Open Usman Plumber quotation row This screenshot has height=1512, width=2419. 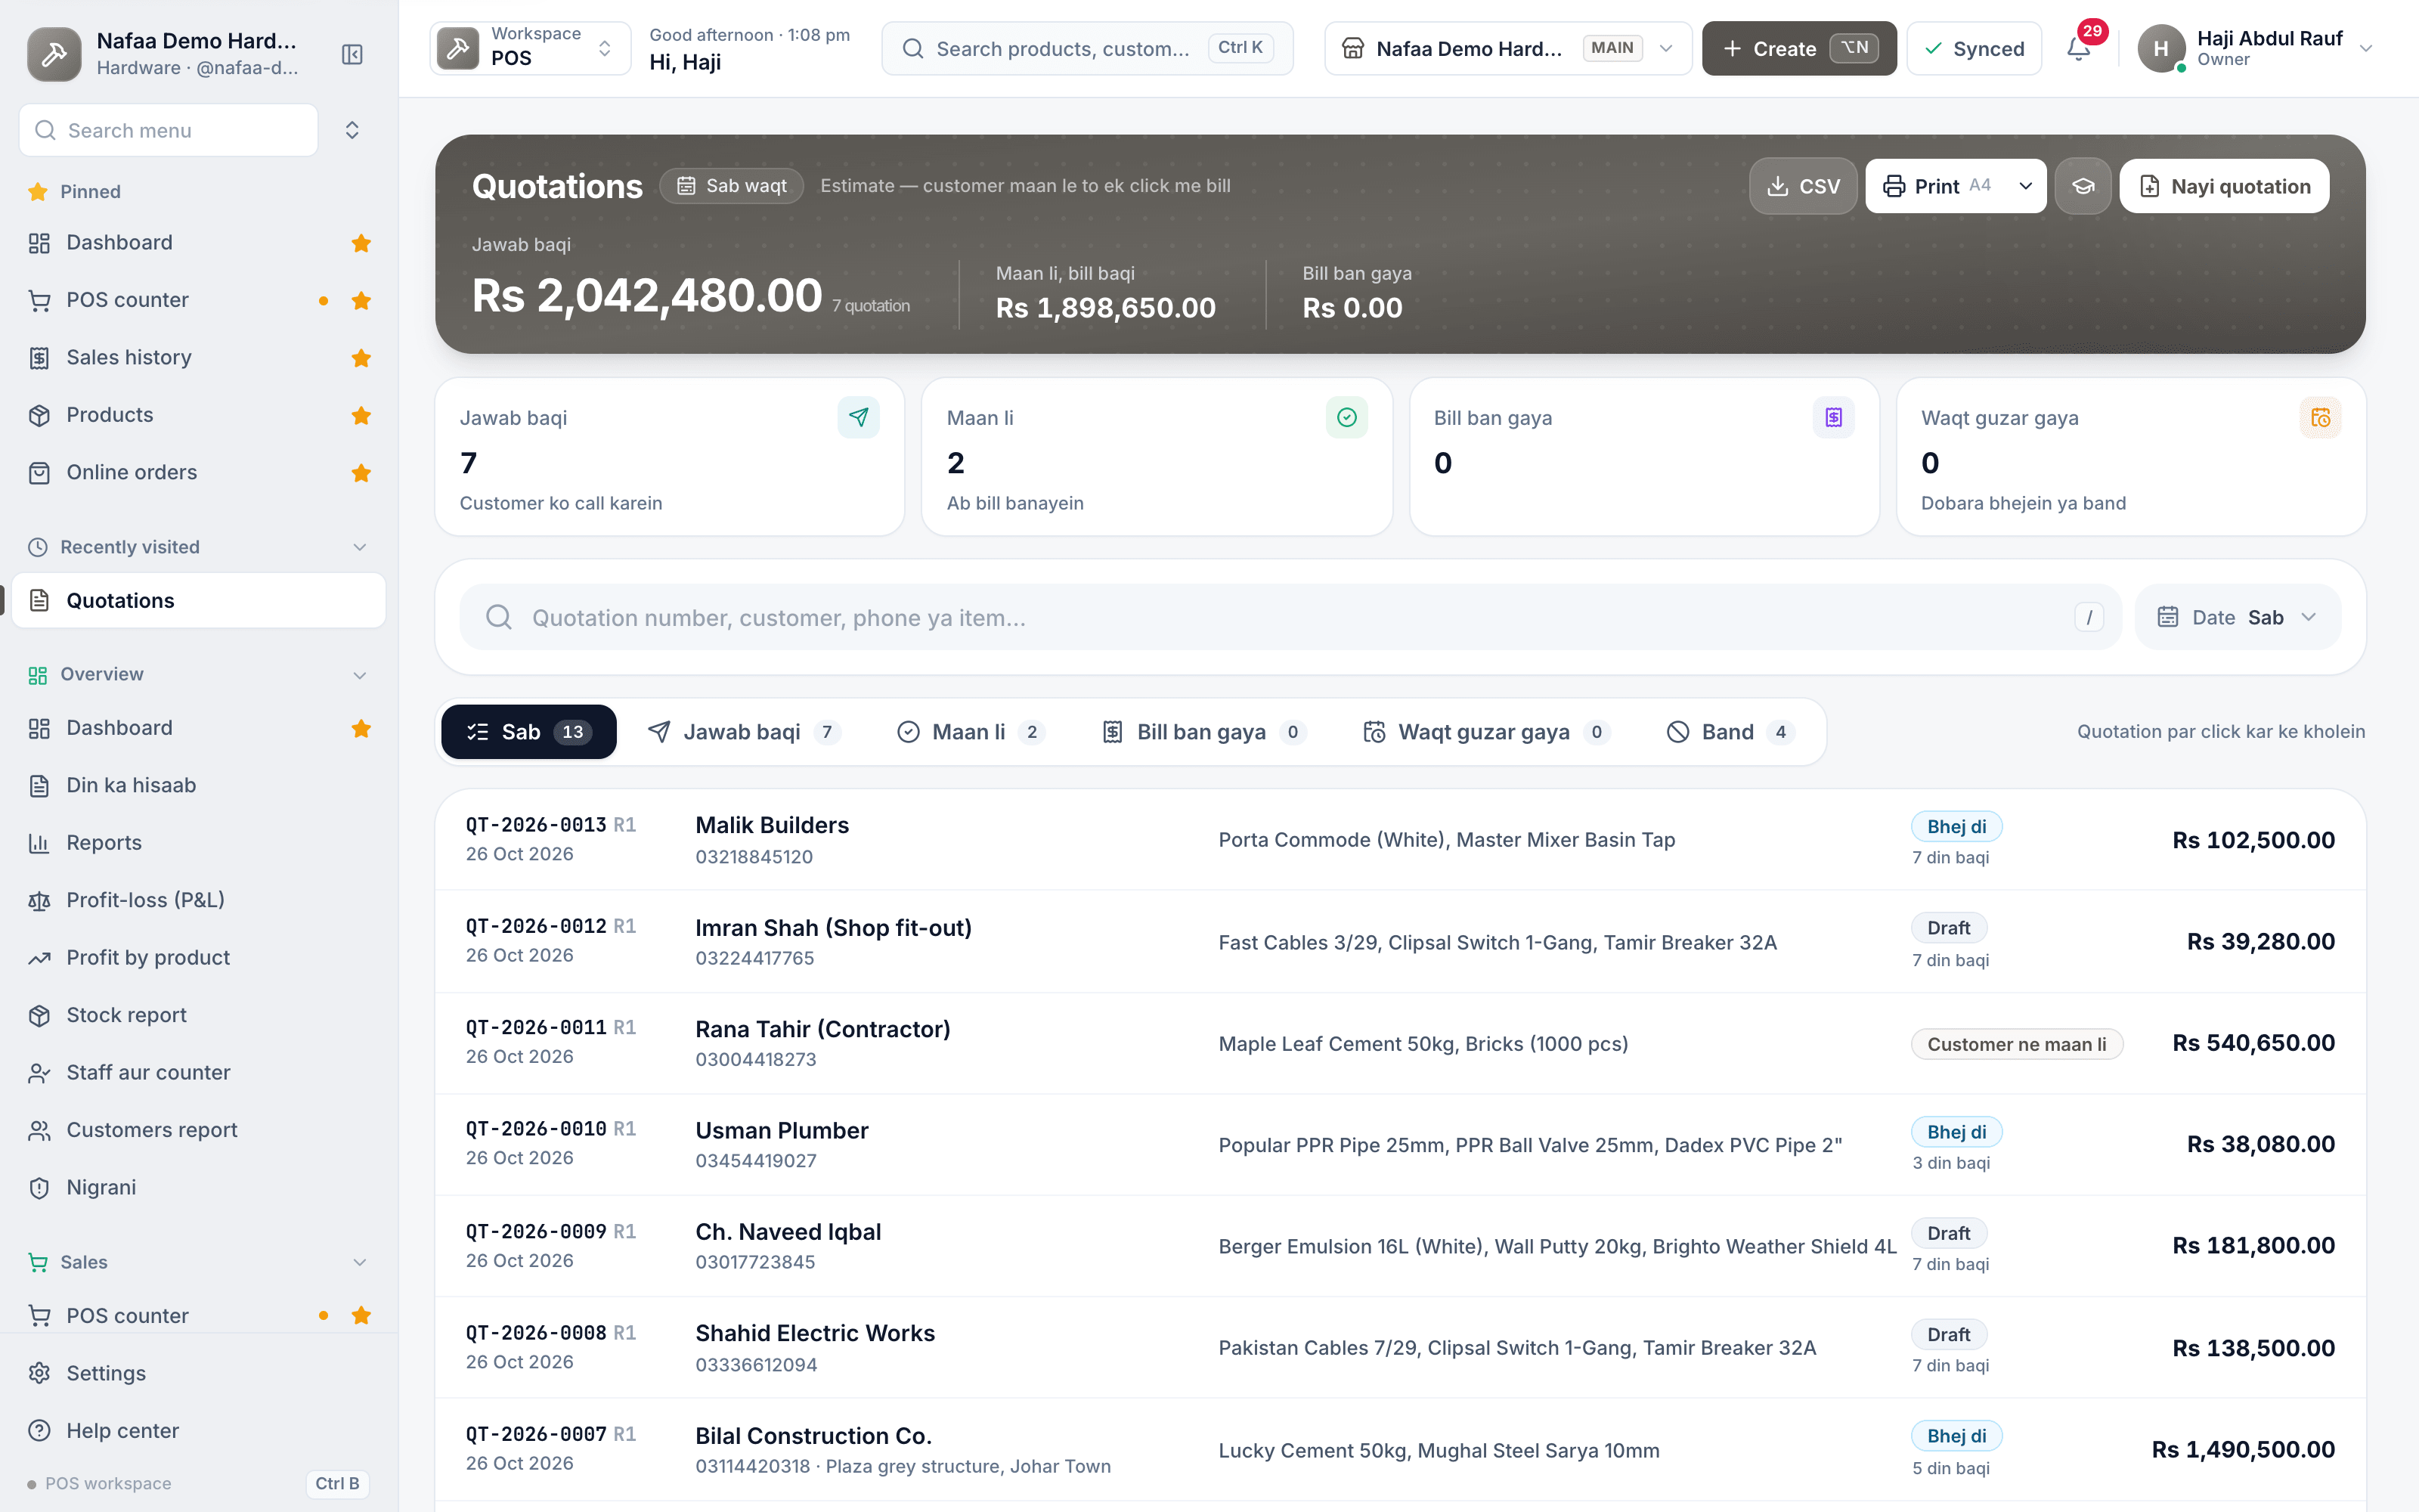pos(1399,1145)
